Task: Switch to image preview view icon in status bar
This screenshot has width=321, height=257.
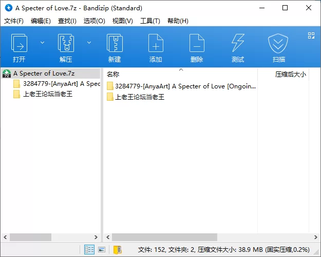Action: point(102,250)
